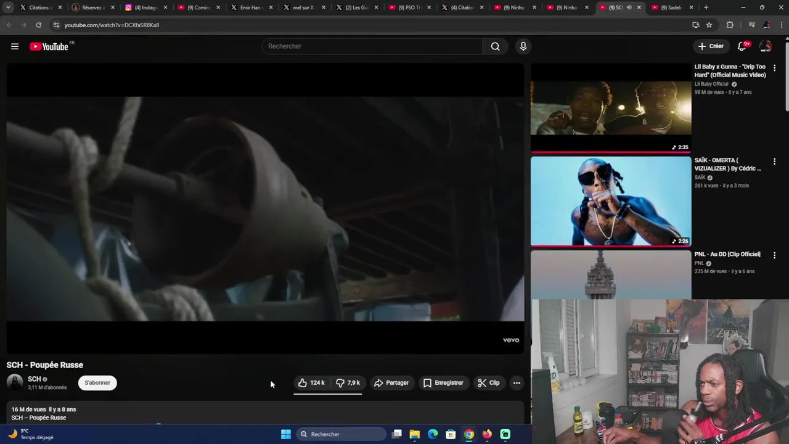Screen dimensions: 789x444
Task: Open more actions ellipsis under video
Action: coord(517,383)
